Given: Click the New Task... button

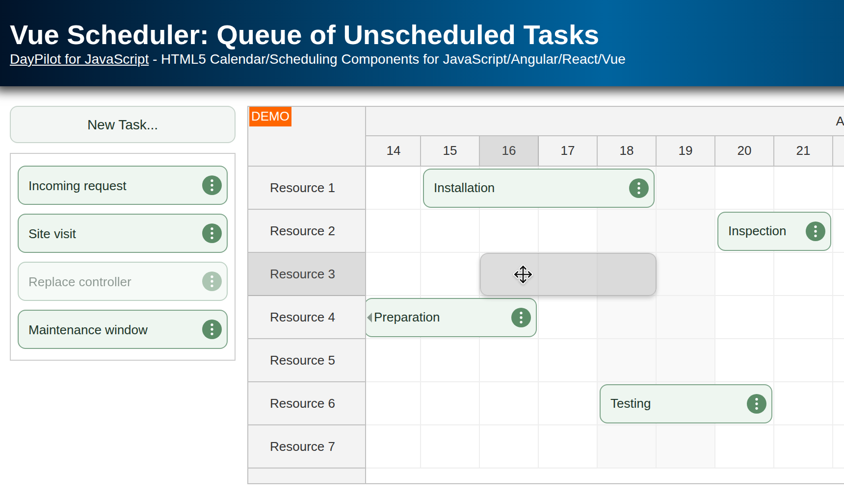Looking at the screenshot, I should point(122,124).
